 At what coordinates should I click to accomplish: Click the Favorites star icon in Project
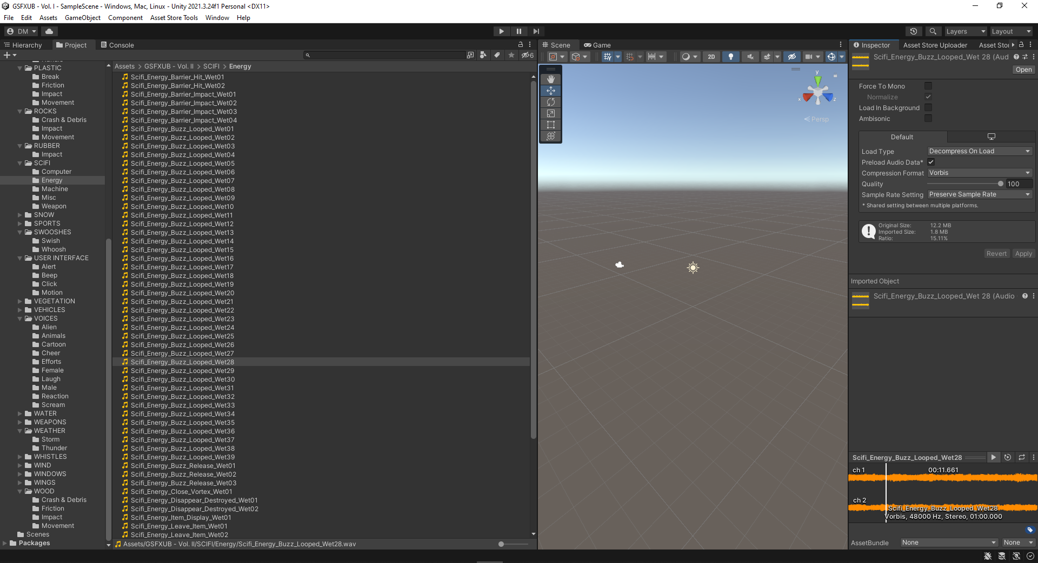[x=511, y=55]
